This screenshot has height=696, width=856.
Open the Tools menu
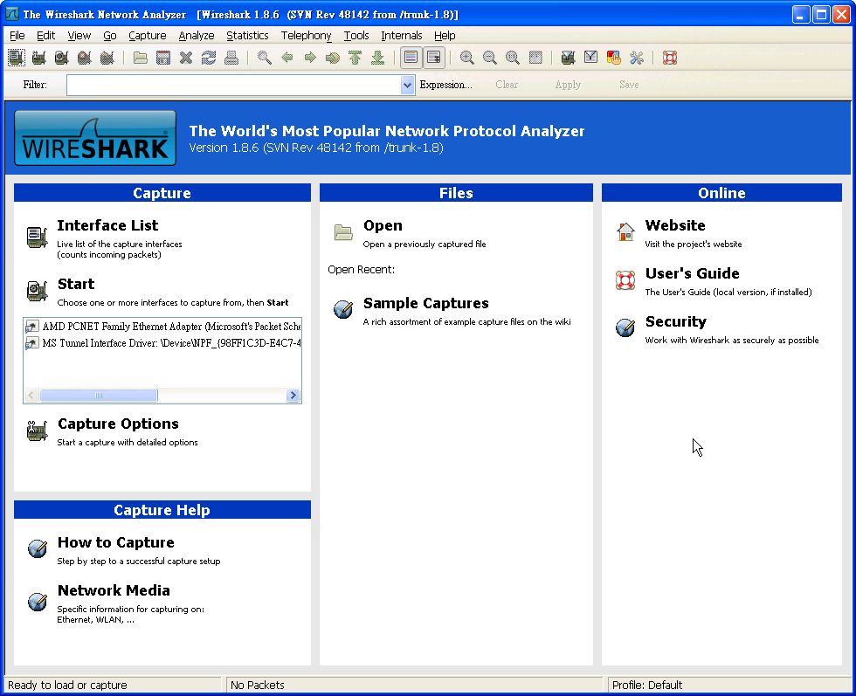[356, 36]
